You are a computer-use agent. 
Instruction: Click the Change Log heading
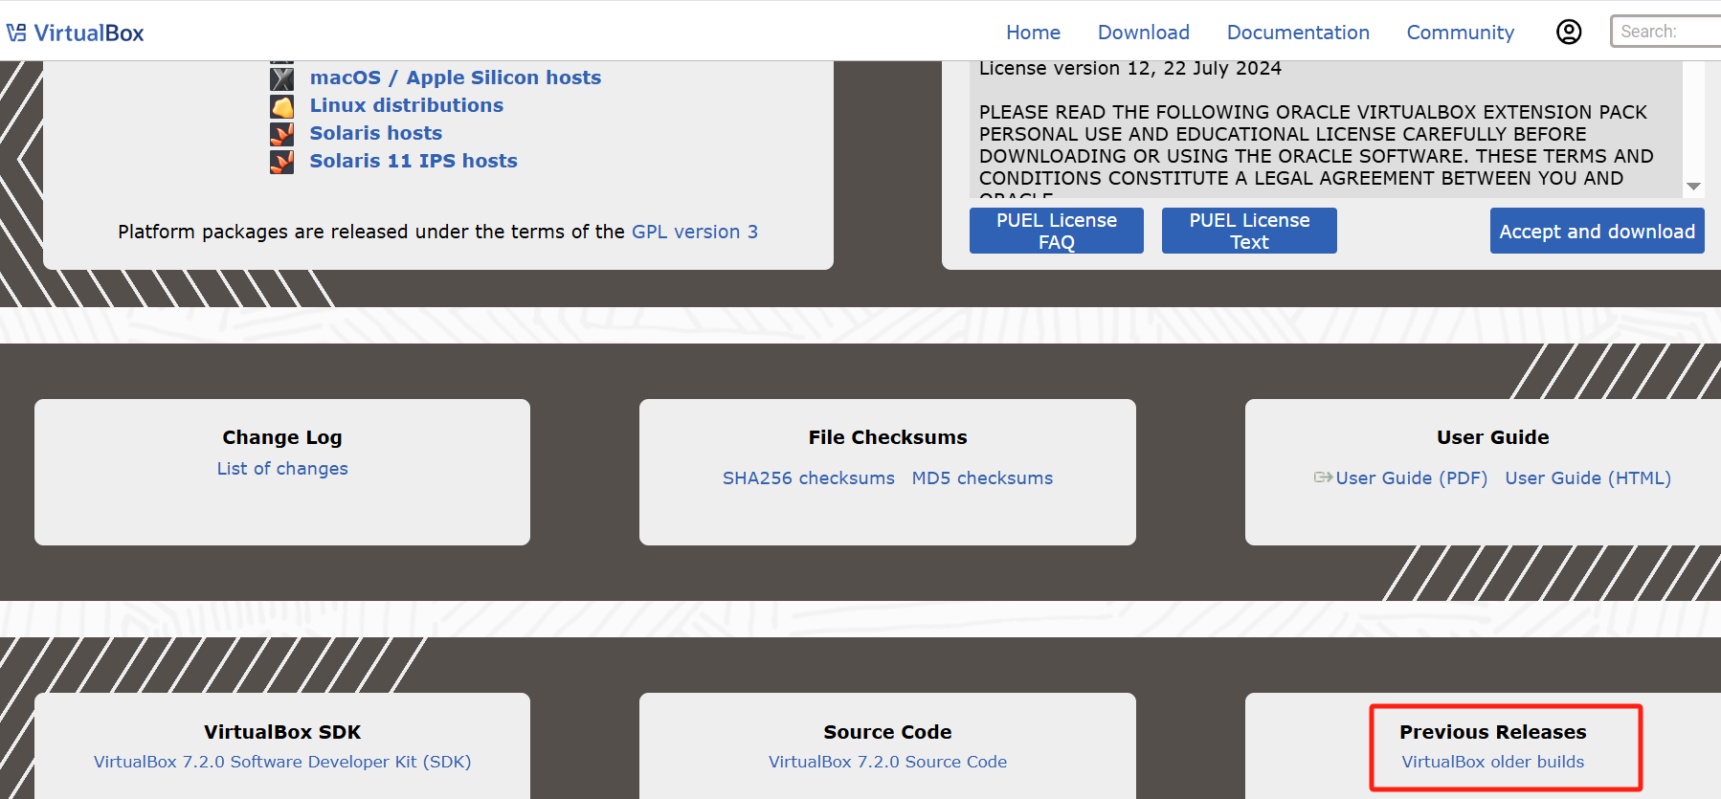[282, 437]
